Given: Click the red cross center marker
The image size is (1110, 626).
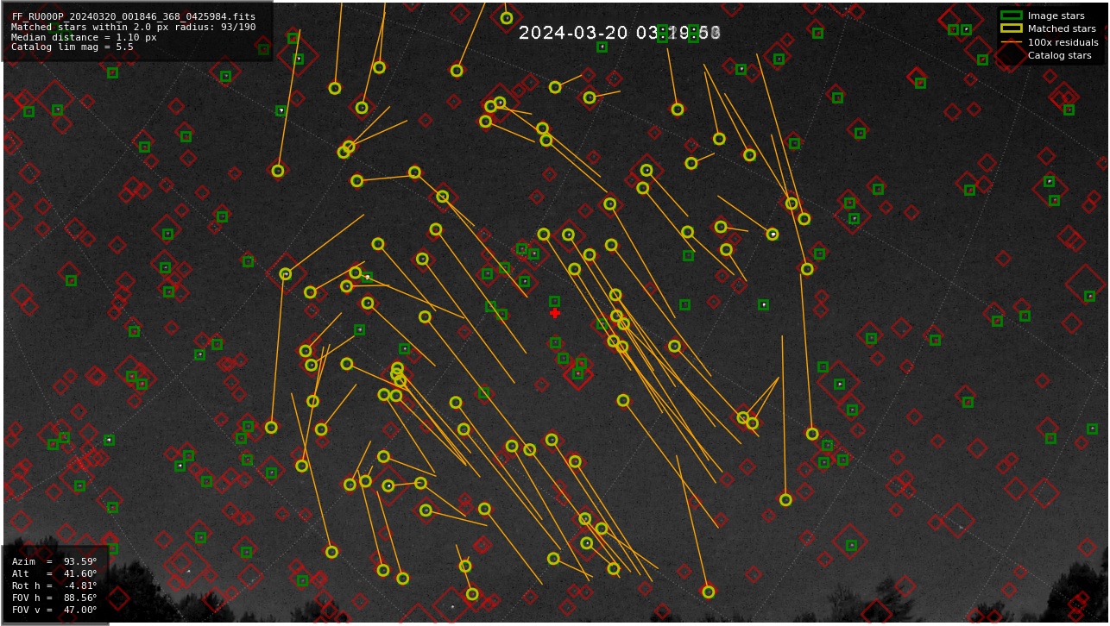Looking at the screenshot, I should tap(555, 313).
